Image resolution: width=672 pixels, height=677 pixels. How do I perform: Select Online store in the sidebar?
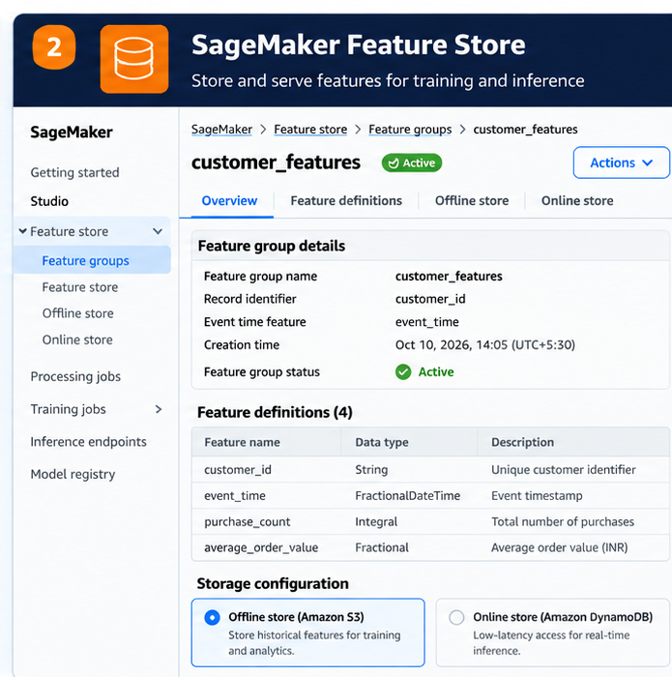click(77, 339)
